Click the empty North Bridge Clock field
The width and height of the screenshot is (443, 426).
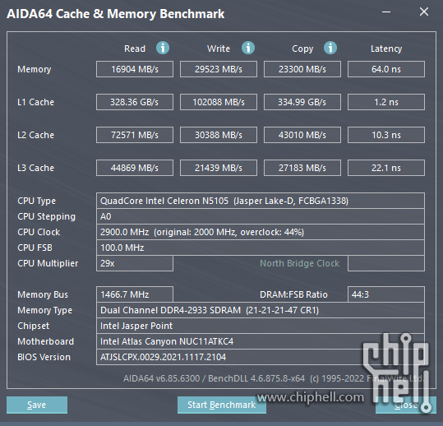click(x=386, y=263)
